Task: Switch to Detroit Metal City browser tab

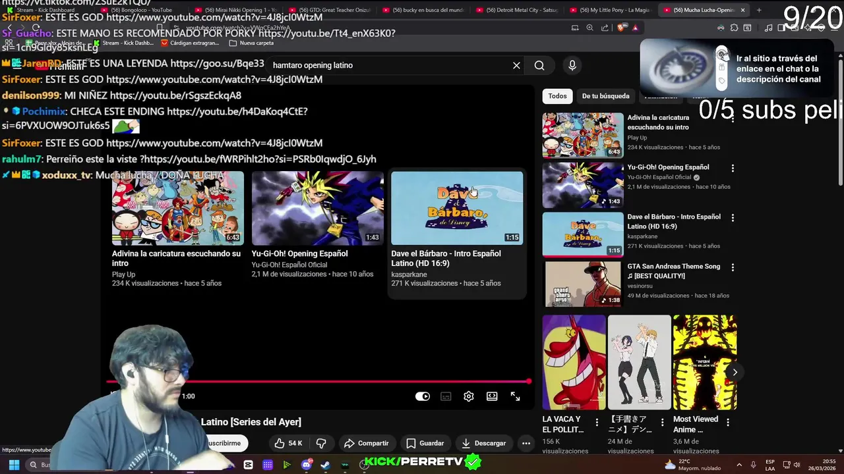Action: [x=518, y=10]
